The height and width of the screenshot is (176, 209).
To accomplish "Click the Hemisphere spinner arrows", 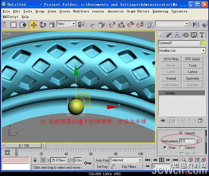I will tap(197, 141).
